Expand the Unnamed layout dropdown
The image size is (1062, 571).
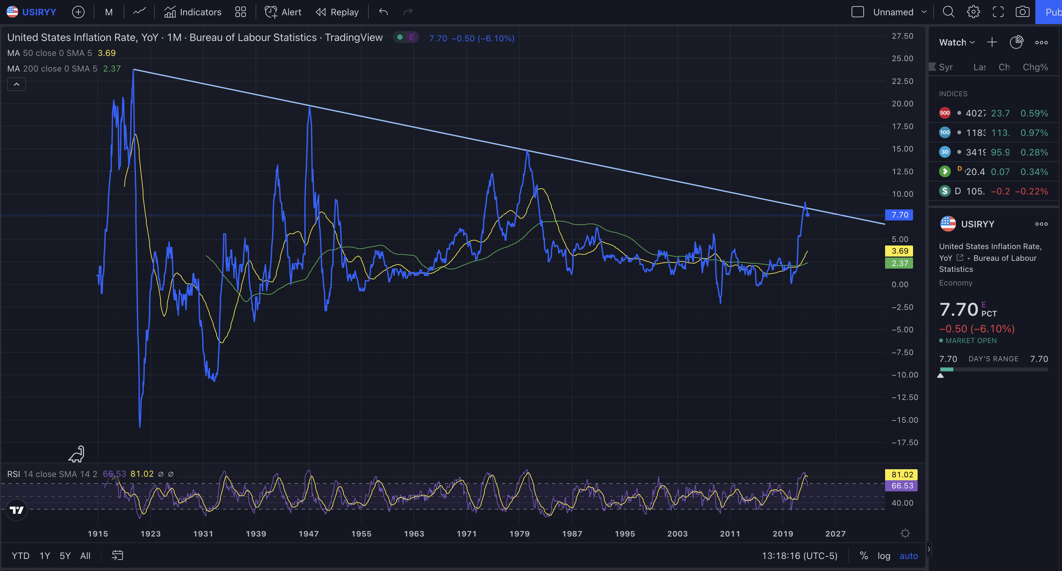924,12
